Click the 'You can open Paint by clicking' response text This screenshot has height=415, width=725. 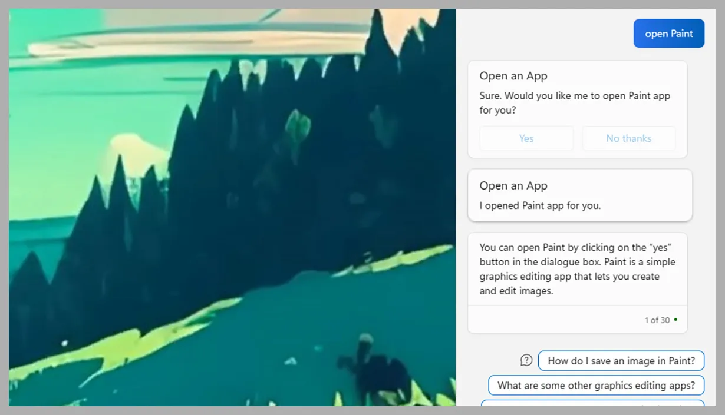578,269
